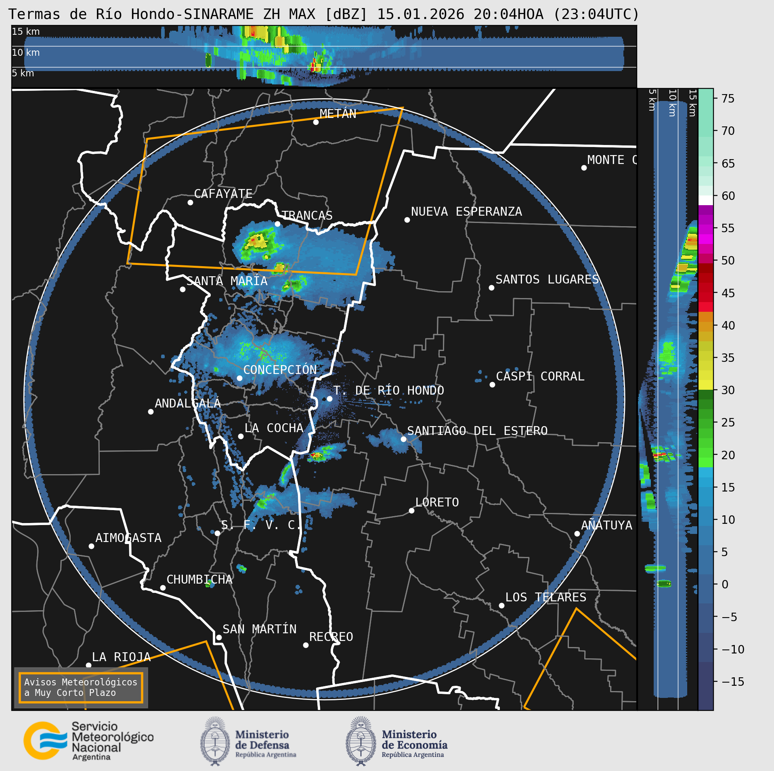The width and height of the screenshot is (774, 771).
Task: Click the AÑATUYA city marker dot
Action: pyautogui.click(x=577, y=534)
